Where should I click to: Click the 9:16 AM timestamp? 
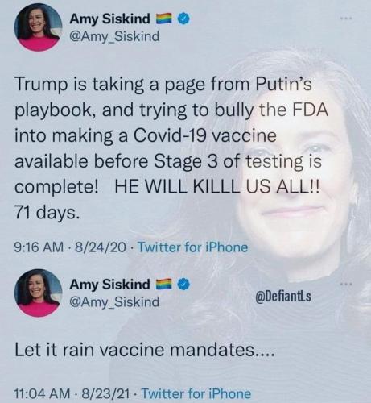point(39,247)
